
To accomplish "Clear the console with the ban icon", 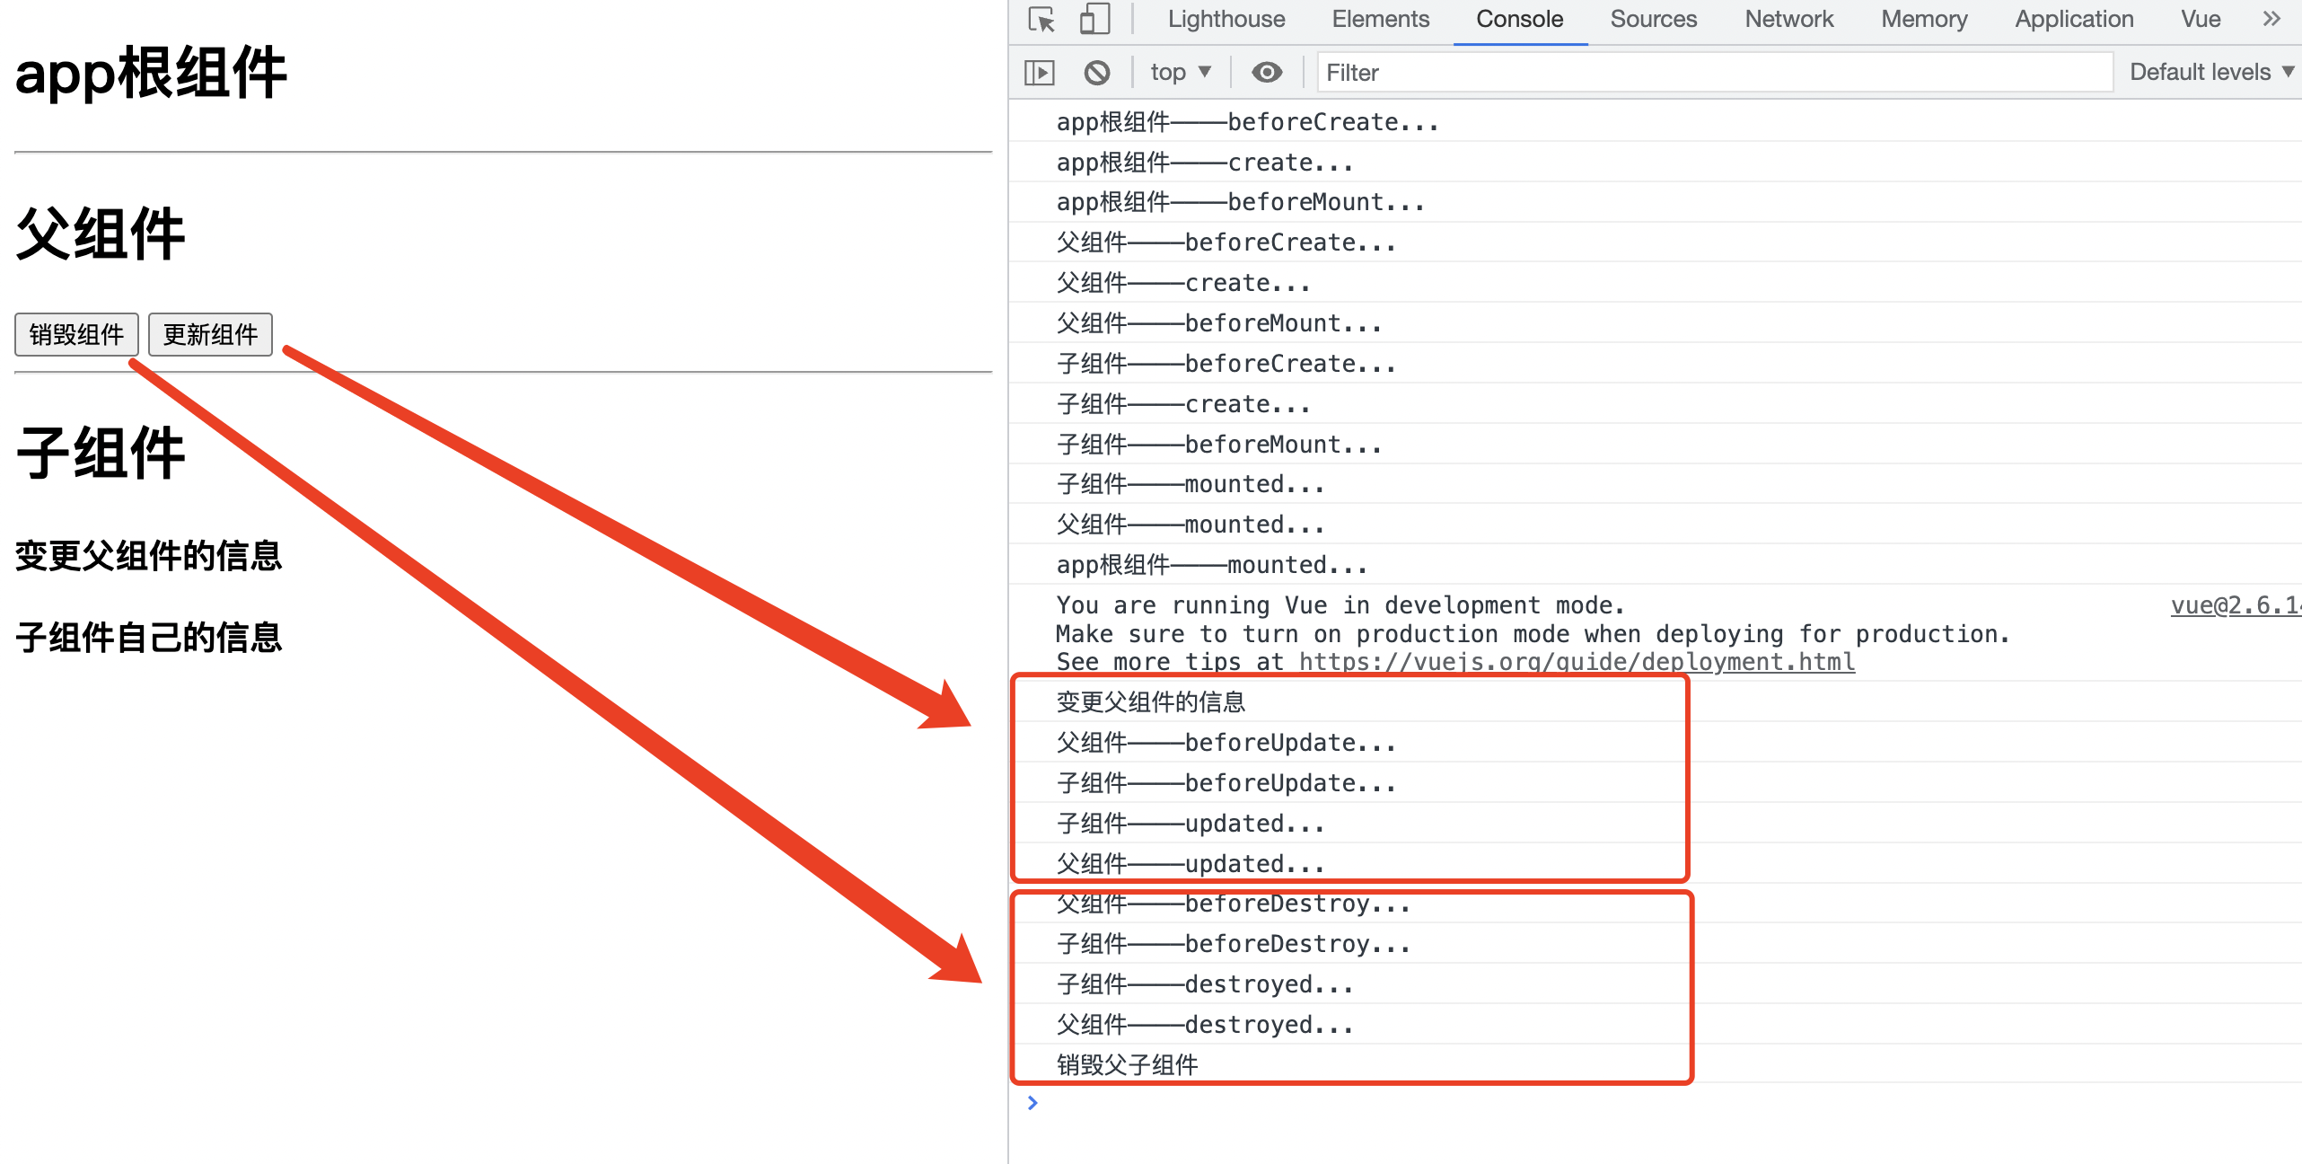I will point(1096,72).
